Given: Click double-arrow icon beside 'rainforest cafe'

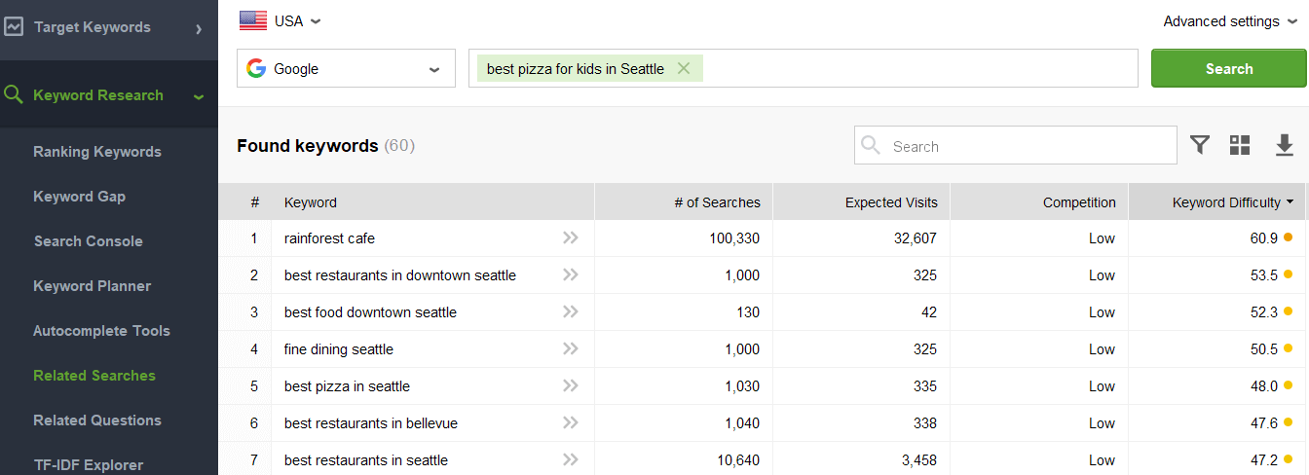Looking at the screenshot, I should 571,238.
